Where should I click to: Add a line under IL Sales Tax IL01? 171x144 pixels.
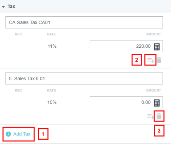click(x=150, y=116)
